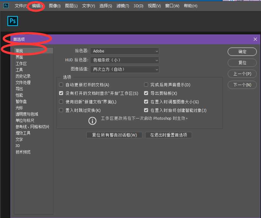This screenshot has height=218, width=261.
Task: Open the 视图(V) menu
Action: [154, 6]
